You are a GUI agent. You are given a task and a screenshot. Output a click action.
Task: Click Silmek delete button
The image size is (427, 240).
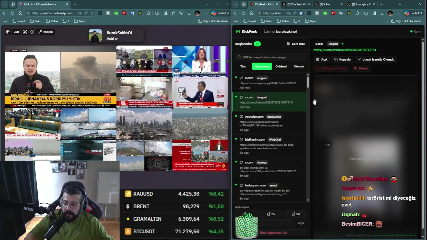tap(361, 68)
